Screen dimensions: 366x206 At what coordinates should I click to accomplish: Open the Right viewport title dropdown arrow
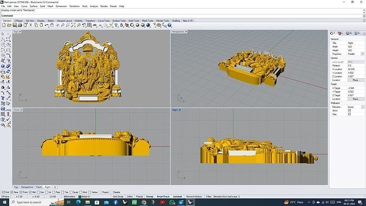pos(180,110)
